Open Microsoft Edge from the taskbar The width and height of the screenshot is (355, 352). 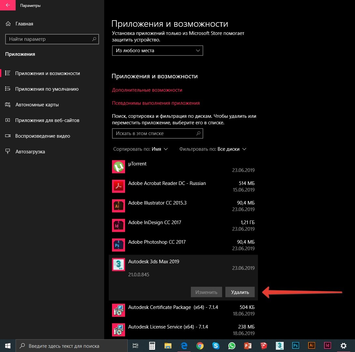tap(184, 346)
